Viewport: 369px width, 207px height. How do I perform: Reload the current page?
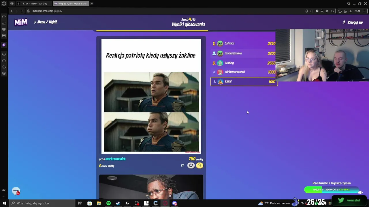coord(22,11)
